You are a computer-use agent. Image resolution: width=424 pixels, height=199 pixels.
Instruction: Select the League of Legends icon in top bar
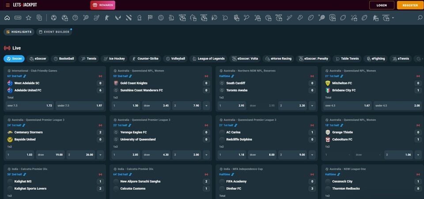click(x=171, y=18)
